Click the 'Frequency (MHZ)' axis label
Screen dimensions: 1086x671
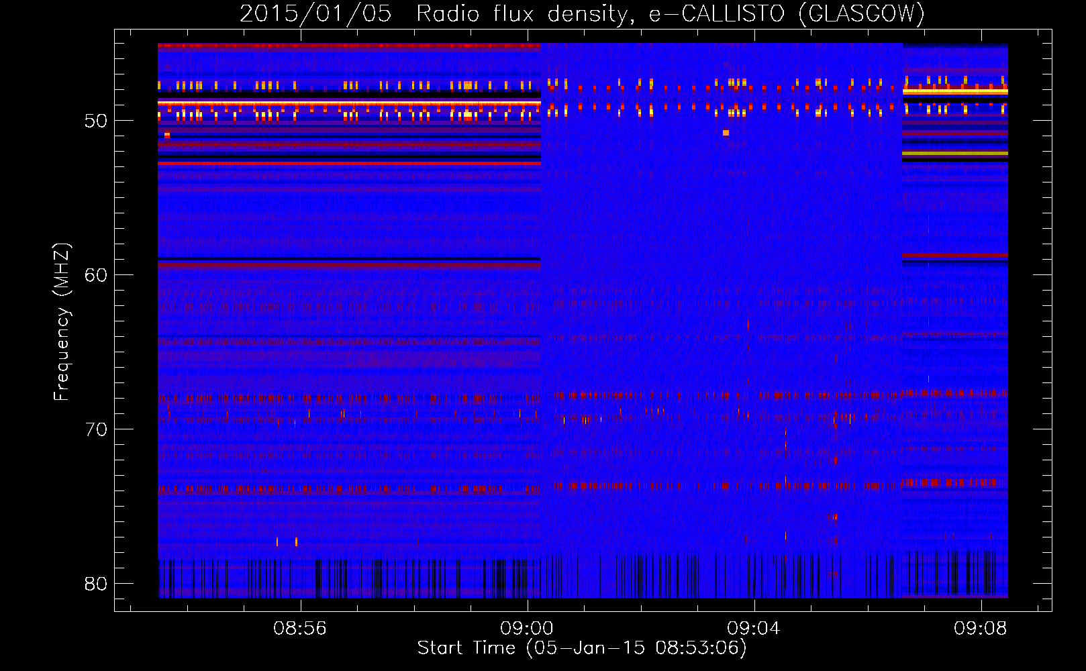pos(62,322)
